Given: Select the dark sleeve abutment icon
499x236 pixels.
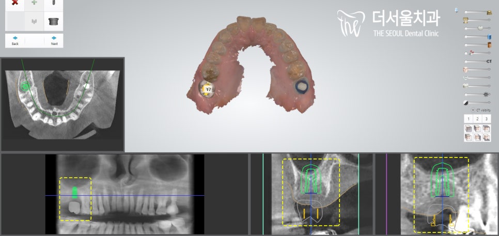Looking at the screenshot, I should pos(53,22).
